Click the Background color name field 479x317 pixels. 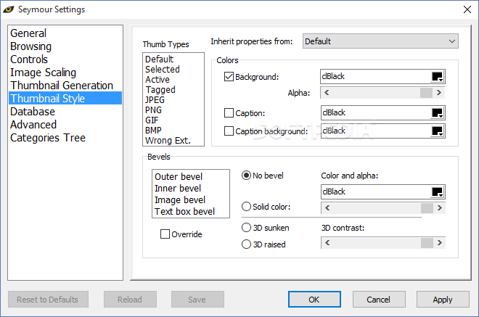[376, 76]
